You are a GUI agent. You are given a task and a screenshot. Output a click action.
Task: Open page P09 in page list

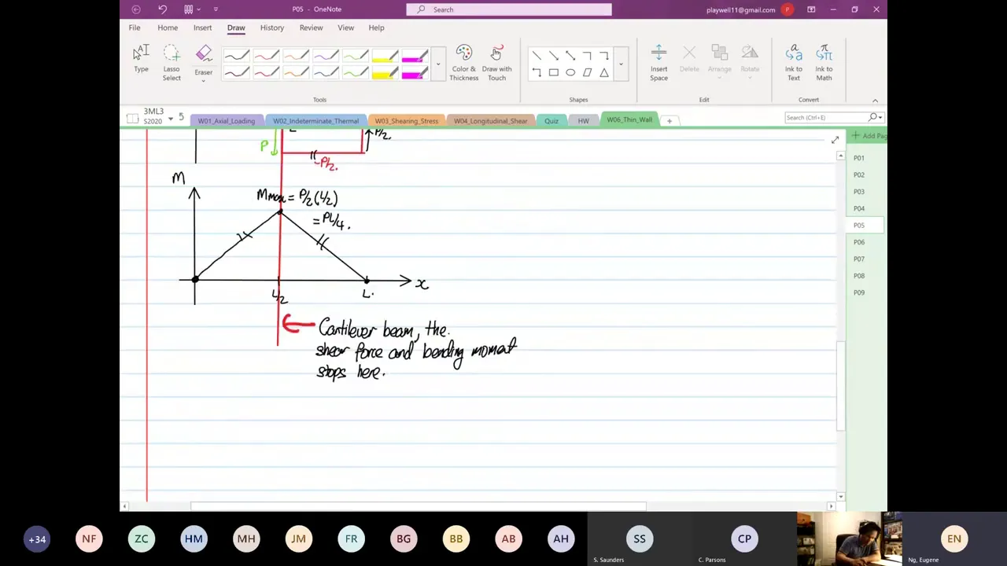click(x=859, y=292)
